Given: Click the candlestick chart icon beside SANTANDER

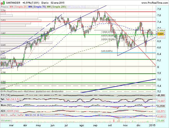Looking at the screenshot, I should [x=3, y=3].
